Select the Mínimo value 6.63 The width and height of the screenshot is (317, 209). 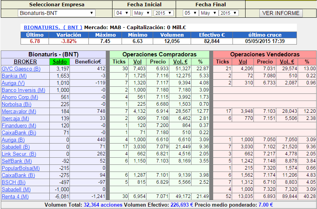137,41
